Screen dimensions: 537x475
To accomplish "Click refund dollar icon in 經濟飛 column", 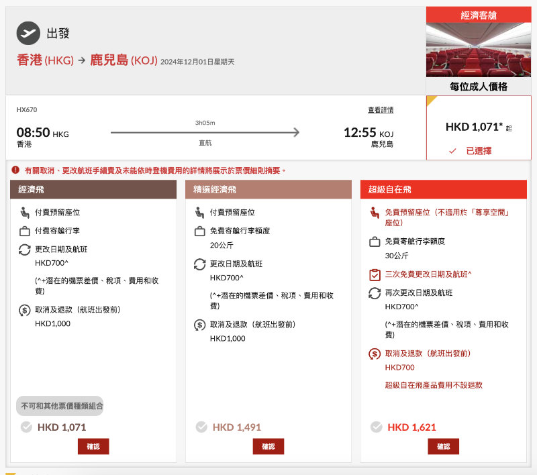I will (24, 311).
